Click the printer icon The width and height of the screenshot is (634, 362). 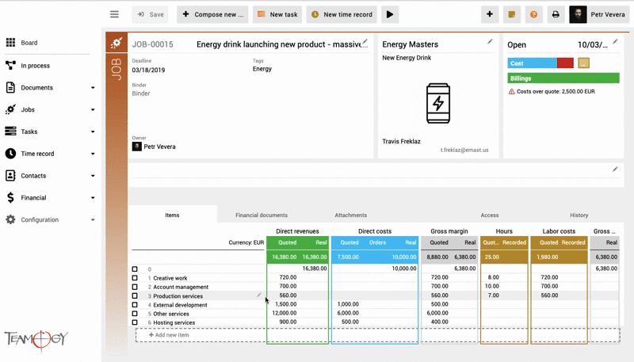[x=556, y=14]
